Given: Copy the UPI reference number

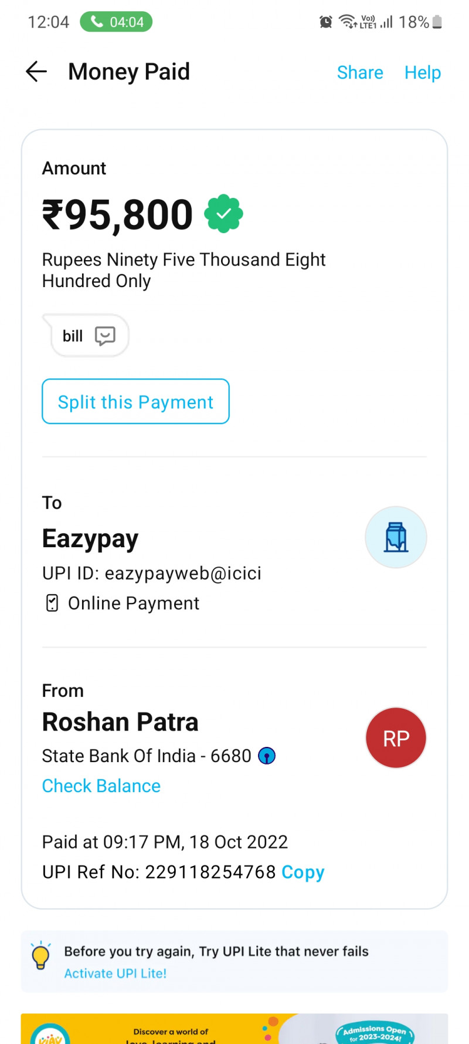Looking at the screenshot, I should click(x=303, y=872).
